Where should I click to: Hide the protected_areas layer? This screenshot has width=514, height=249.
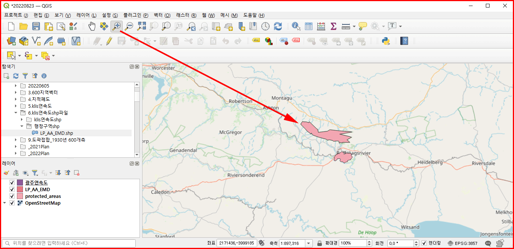click(x=12, y=196)
